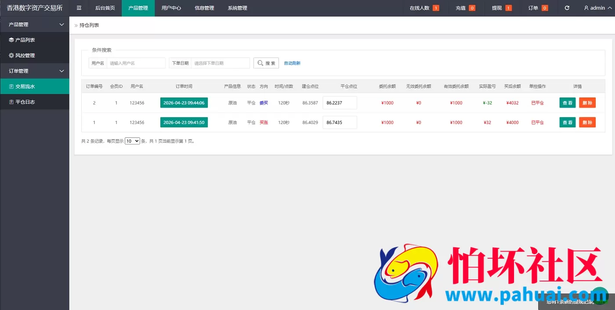Switch to 产品管理 top tab
This screenshot has height=310, width=615.
click(138, 8)
